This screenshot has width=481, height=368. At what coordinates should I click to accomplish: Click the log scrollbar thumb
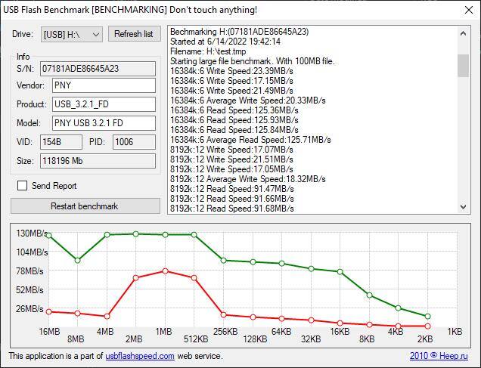point(463,65)
